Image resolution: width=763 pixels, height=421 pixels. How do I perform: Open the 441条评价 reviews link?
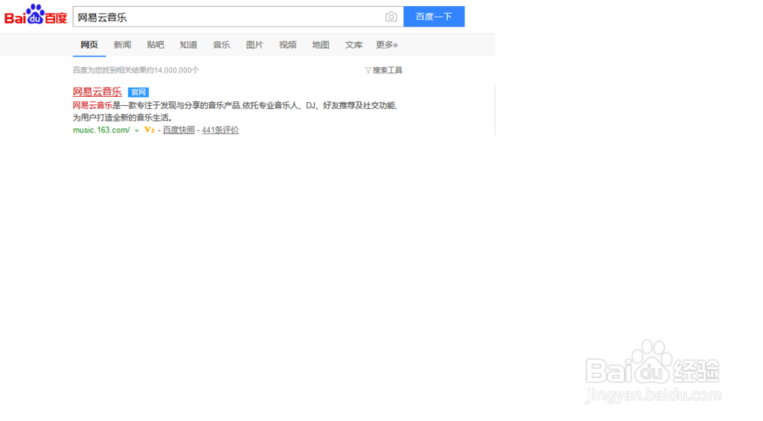221,130
